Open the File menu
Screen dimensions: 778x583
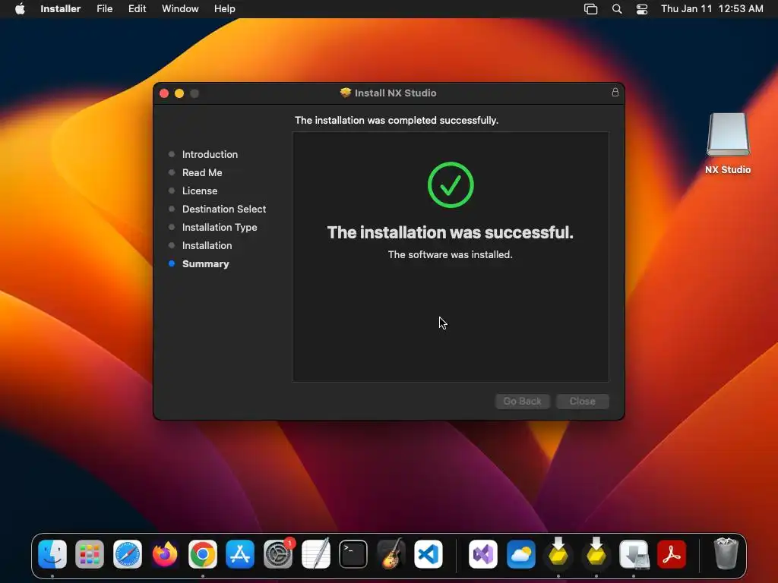tap(105, 8)
